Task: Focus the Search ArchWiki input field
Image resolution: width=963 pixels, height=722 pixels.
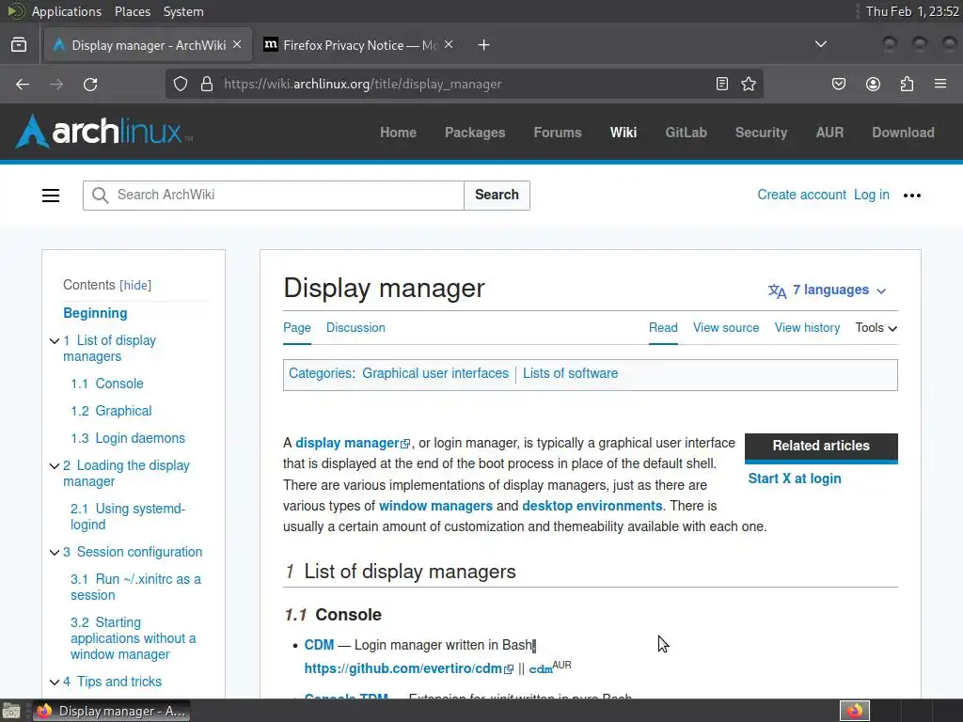Action: click(x=274, y=196)
